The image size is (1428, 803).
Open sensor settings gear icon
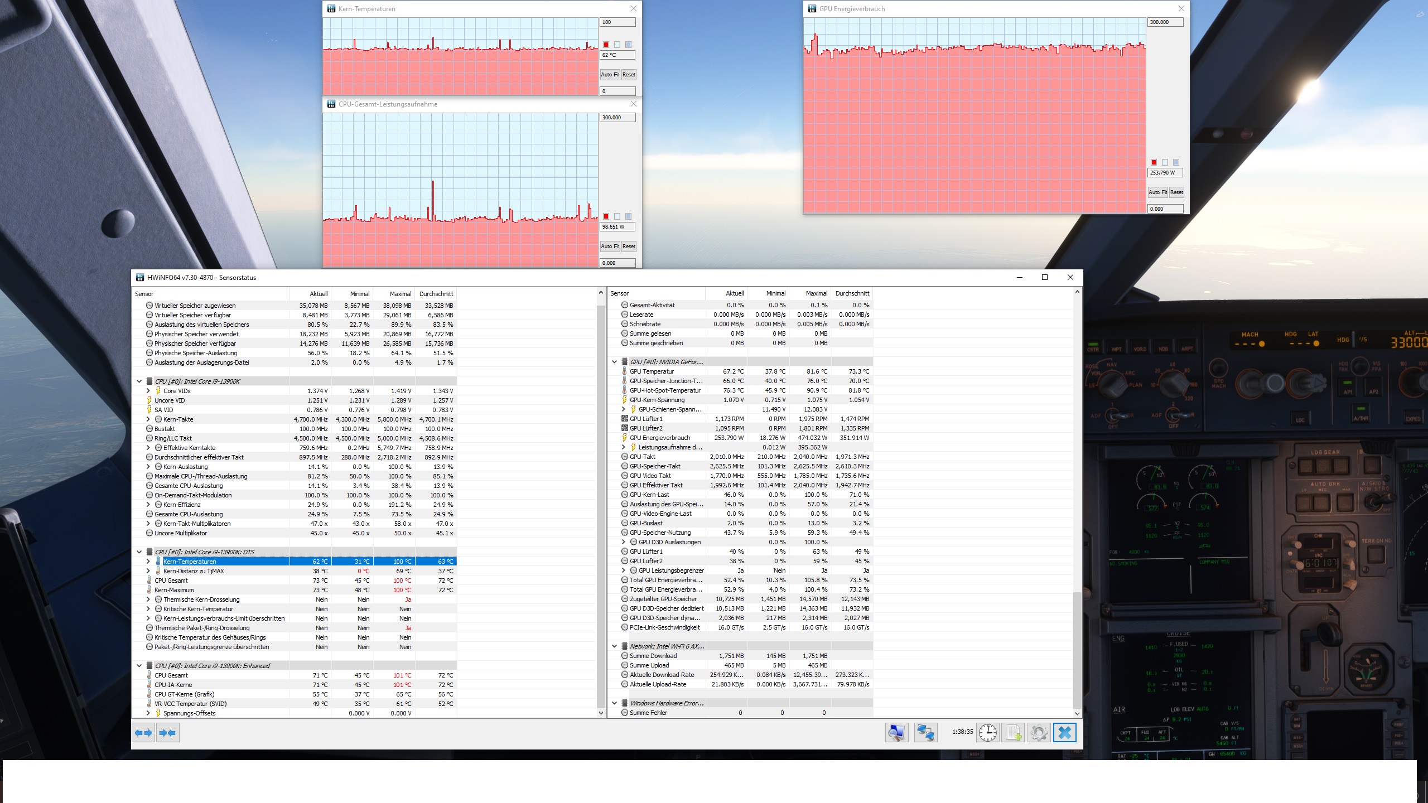pos(1039,732)
